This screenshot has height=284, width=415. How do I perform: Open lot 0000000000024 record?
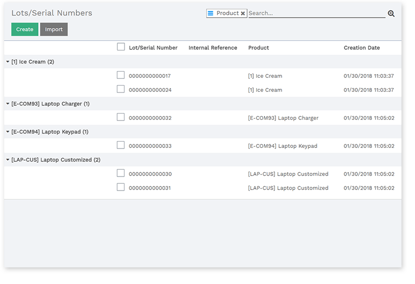[150, 90]
